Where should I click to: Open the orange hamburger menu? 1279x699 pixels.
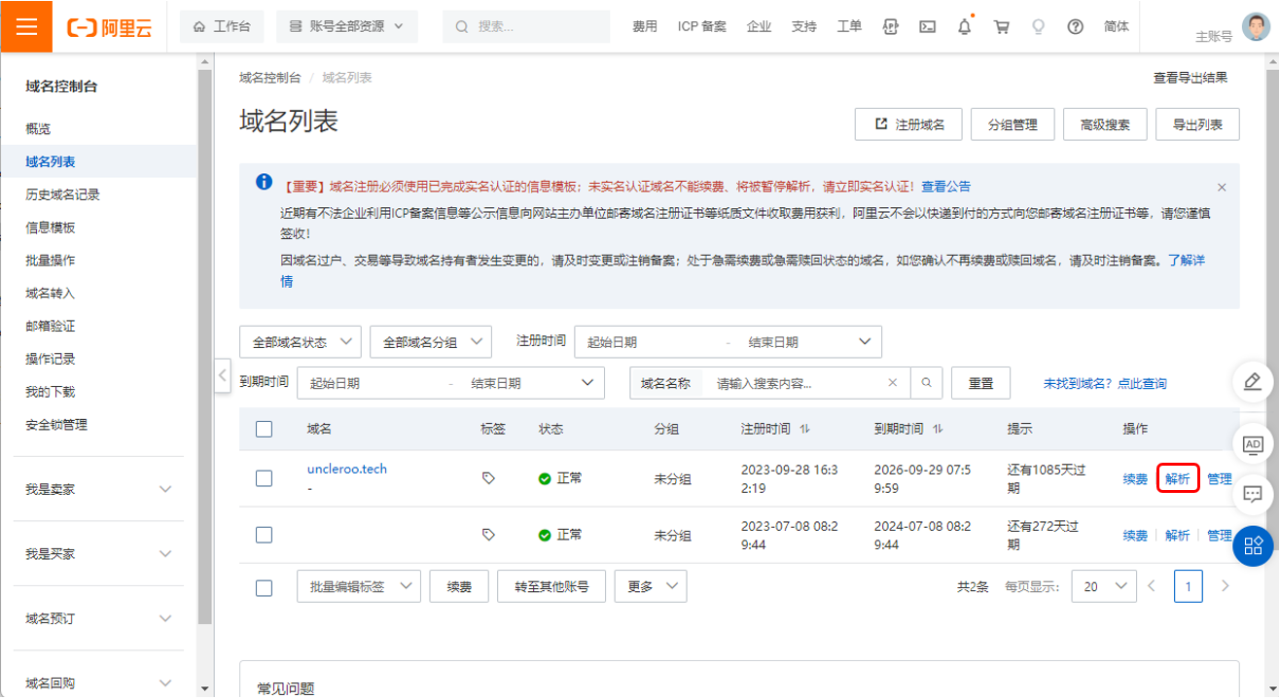26,26
